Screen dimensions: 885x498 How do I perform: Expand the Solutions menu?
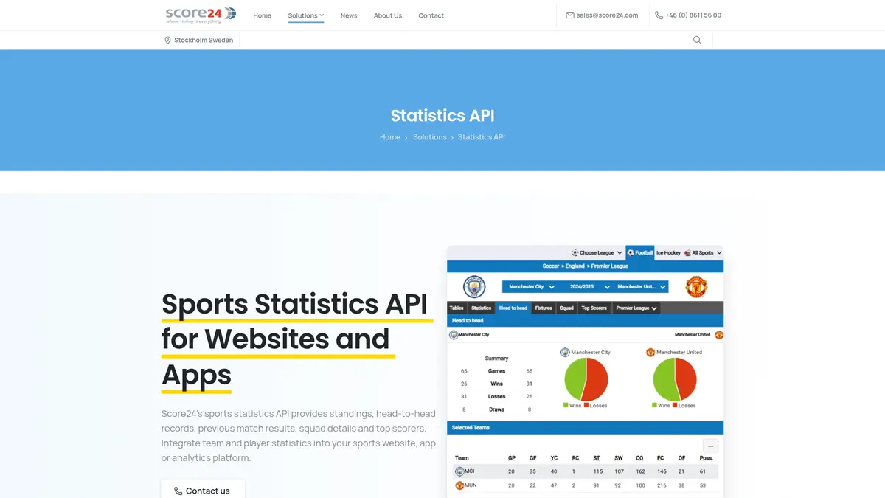[306, 15]
